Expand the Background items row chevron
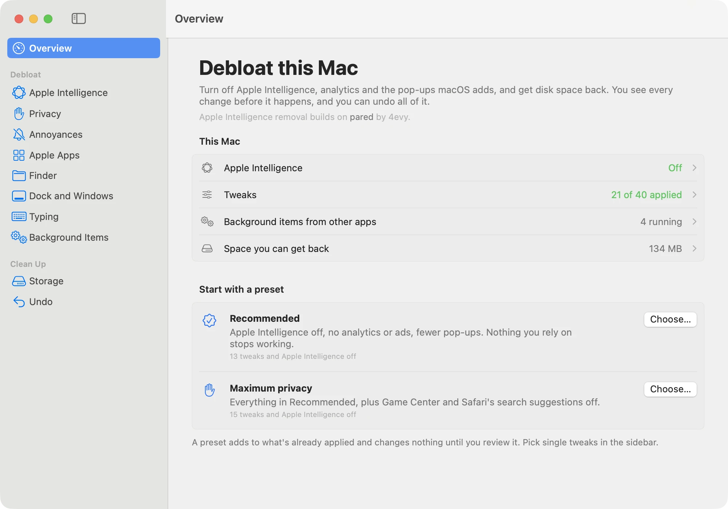 [695, 221]
